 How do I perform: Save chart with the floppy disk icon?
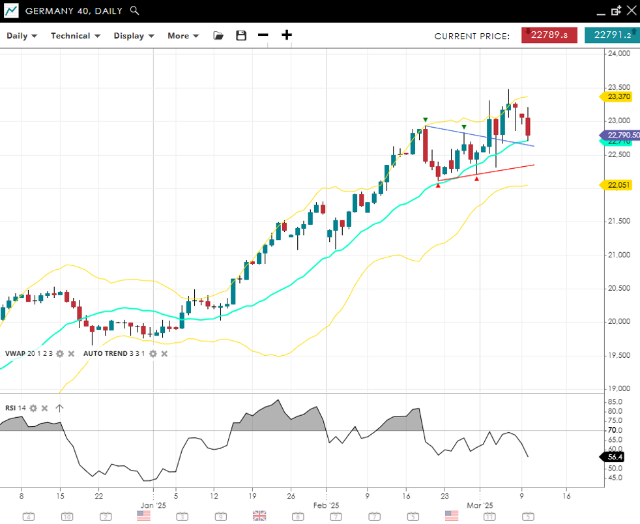(x=241, y=36)
